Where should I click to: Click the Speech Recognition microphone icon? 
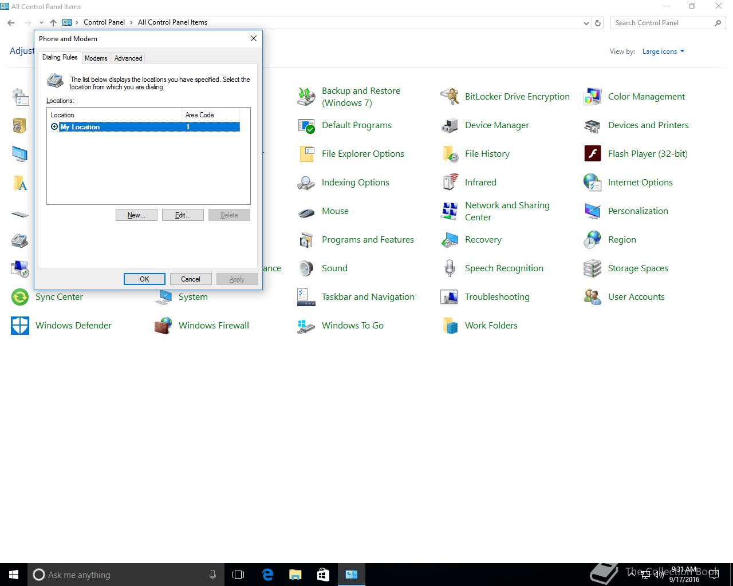tap(450, 268)
